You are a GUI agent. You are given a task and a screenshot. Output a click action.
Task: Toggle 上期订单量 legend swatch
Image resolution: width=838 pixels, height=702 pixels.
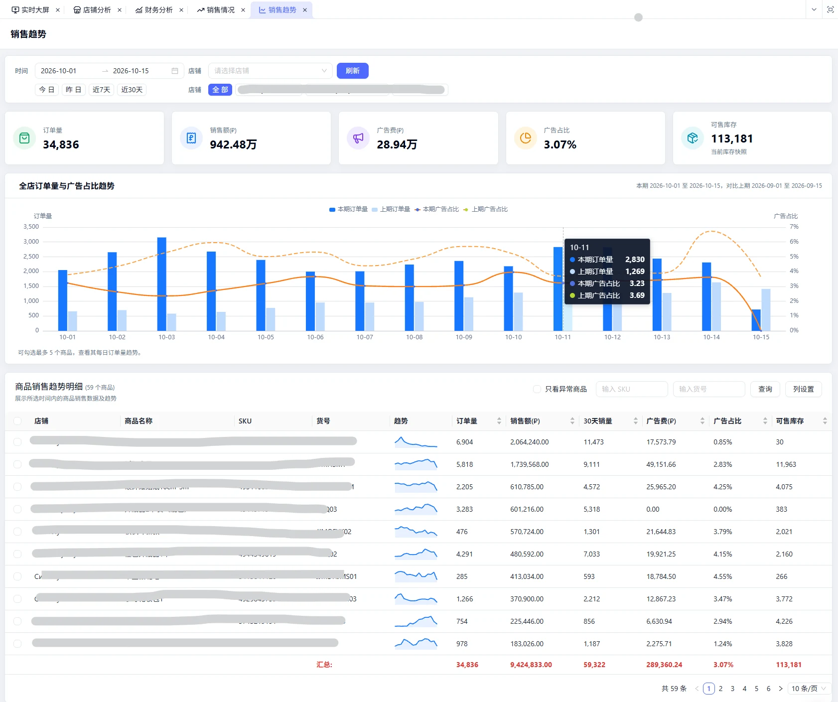point(375,209)
